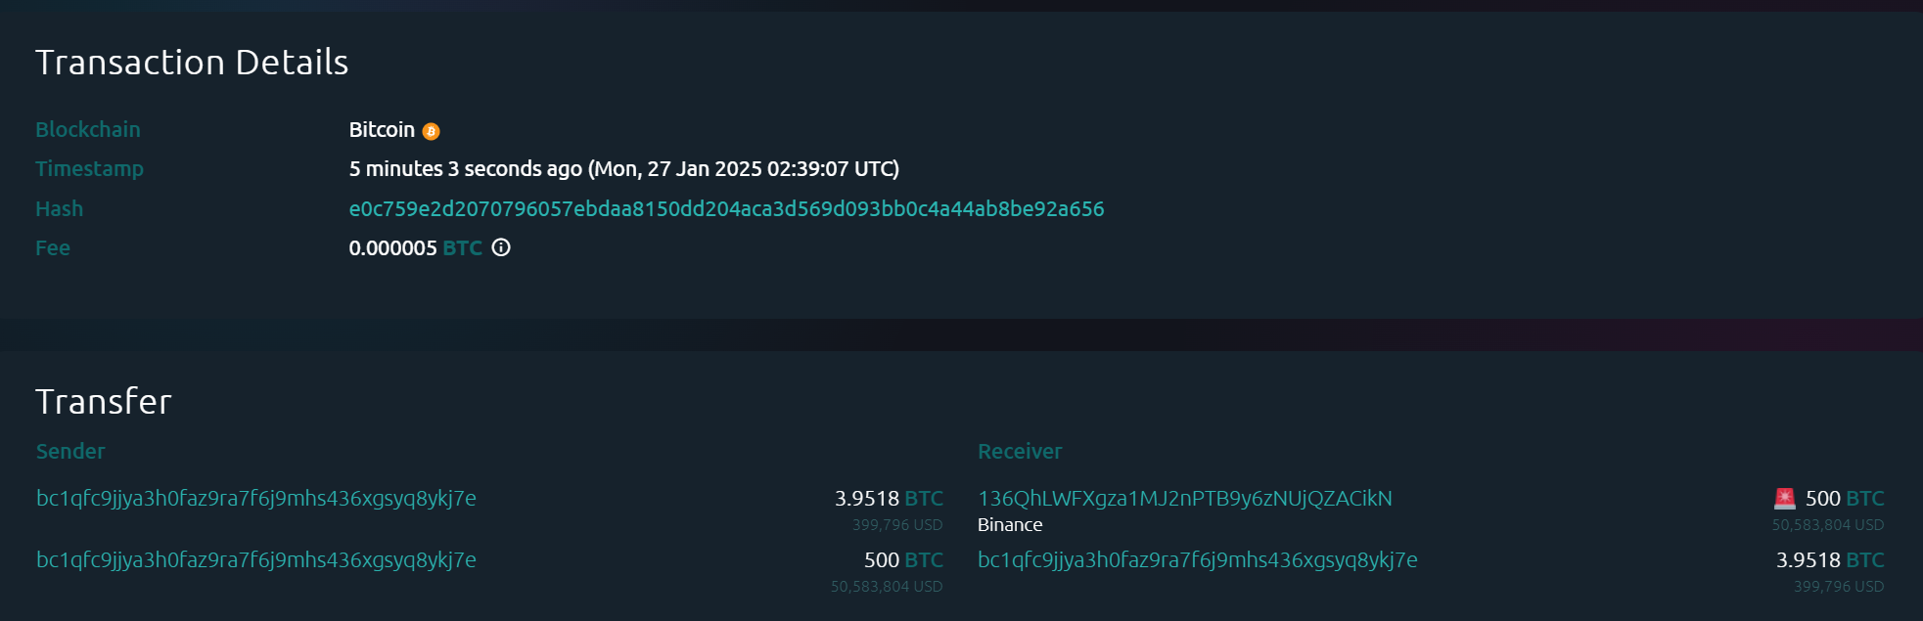Open the second sender address bc1qfc9jjya
1923x621 pixels.
pyautogui.click(x=255, y=559)
